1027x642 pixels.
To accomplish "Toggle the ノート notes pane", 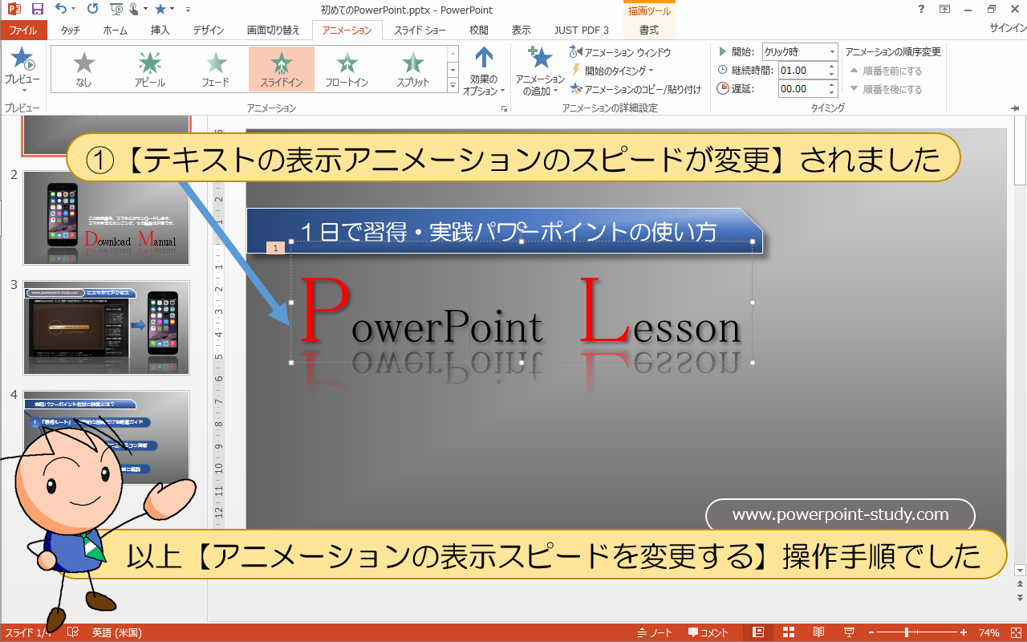I will [656, 633].
